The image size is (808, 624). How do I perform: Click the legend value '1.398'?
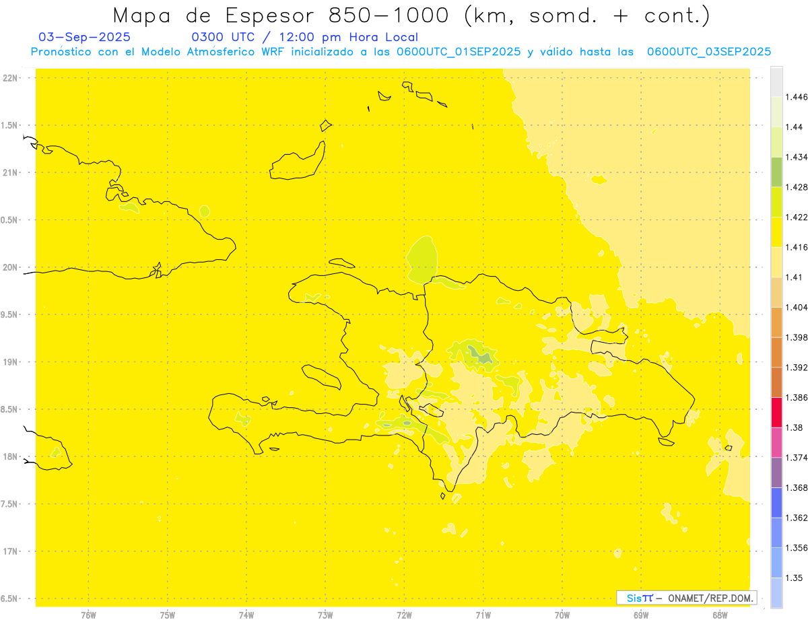pos(797,337)
